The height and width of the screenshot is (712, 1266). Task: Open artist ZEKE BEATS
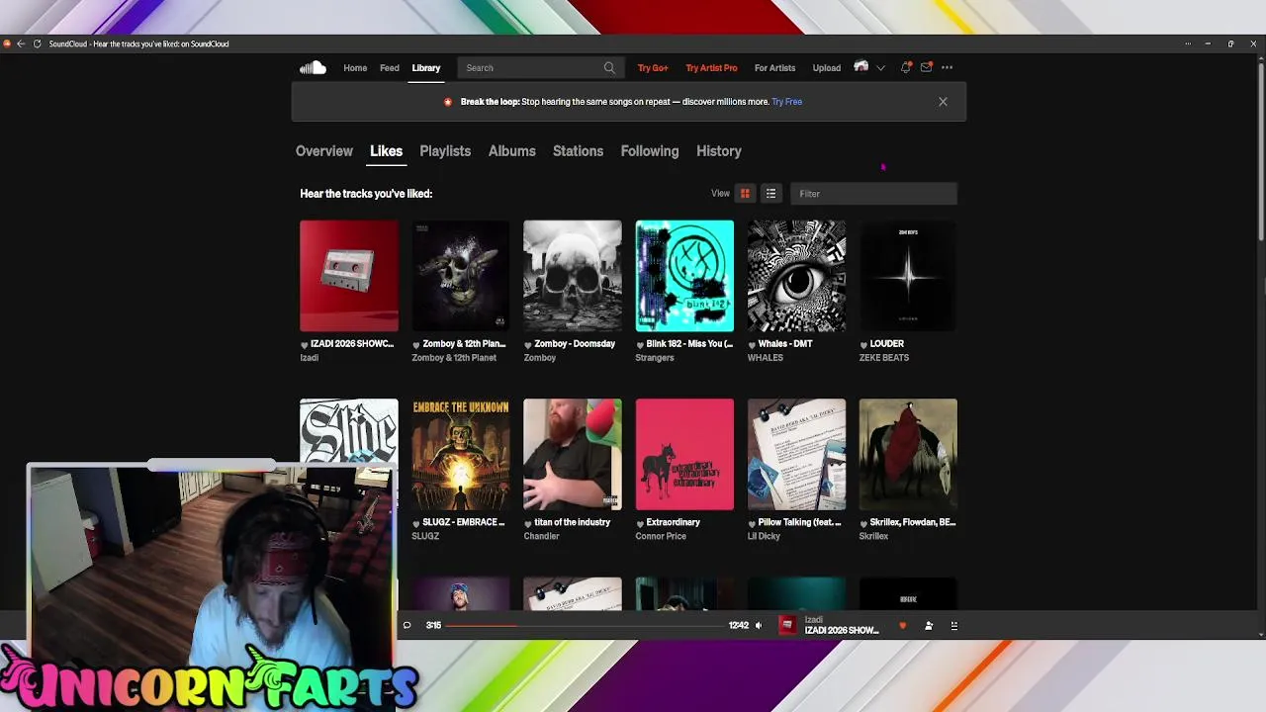coord(884,358)
